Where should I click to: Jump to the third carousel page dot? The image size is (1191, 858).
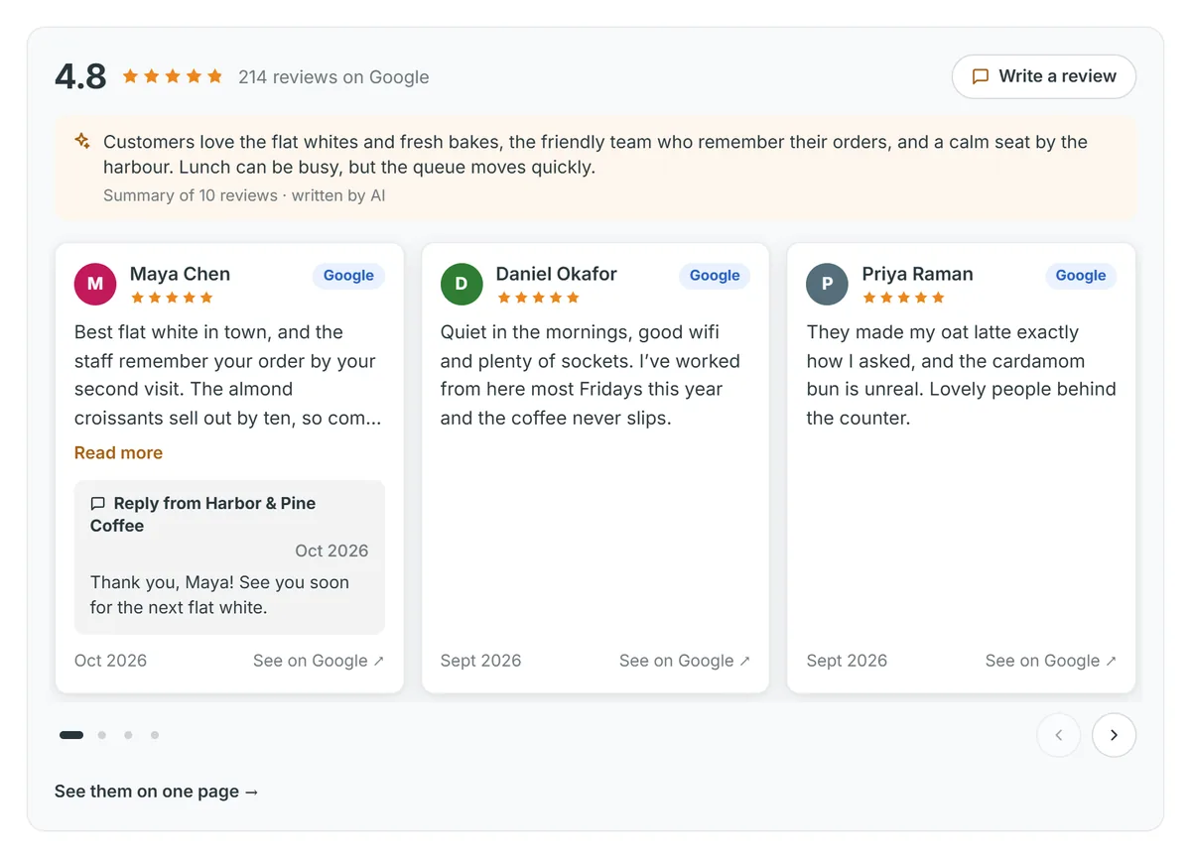coord(128,735)
